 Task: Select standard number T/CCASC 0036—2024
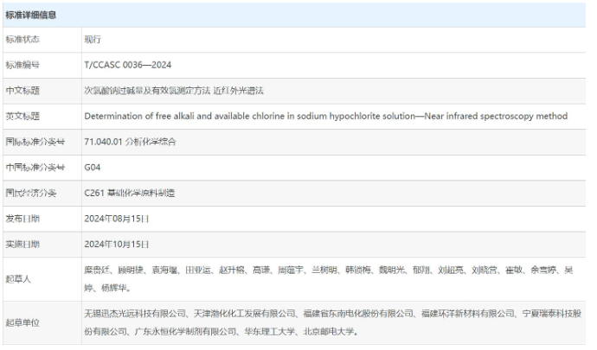coord(127,65)
